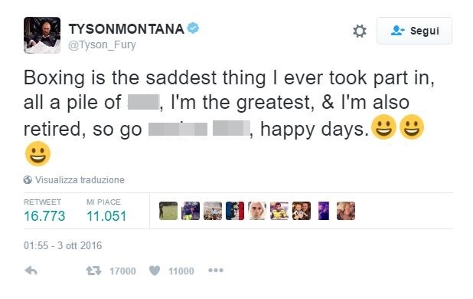Open the three-dots more options menu
The image size is (473, 299).
point(216,271)
